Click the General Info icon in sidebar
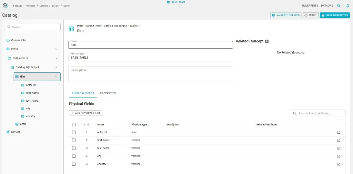 8,40
